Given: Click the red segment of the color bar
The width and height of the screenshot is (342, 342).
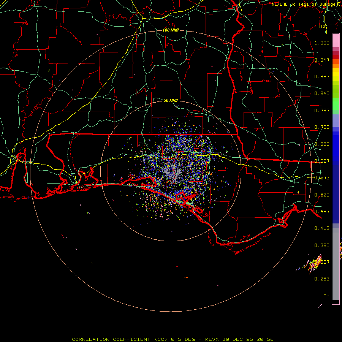Looking at the screenshot, I should [x=336, y=57].
